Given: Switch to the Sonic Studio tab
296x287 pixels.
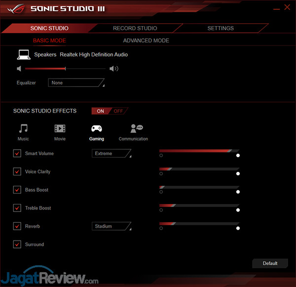Looking at the screenshot, I should [x=49, y=28].
